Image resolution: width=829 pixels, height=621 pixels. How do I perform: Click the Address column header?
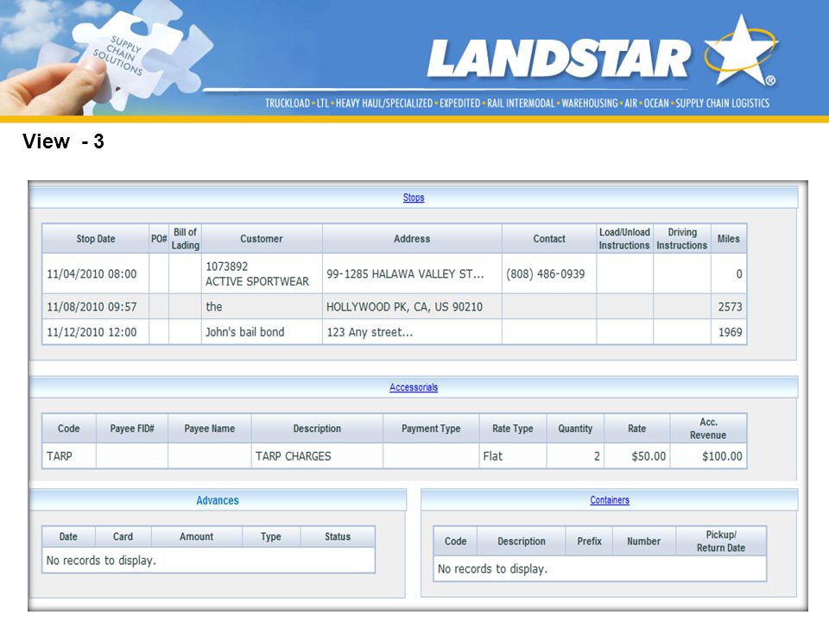point(412,239)
